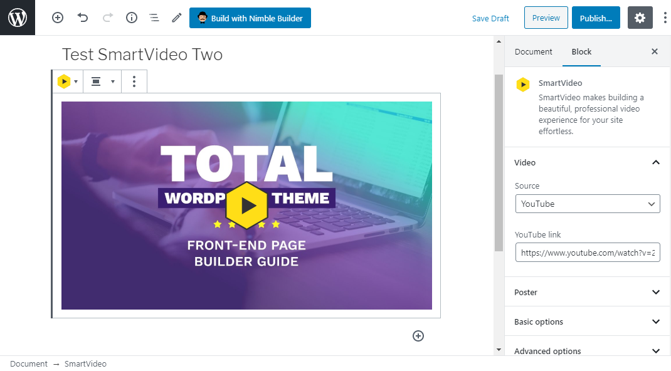Switch to the Block tab
The width and height of the screenshot is (671, 371).
coord(581,52)
